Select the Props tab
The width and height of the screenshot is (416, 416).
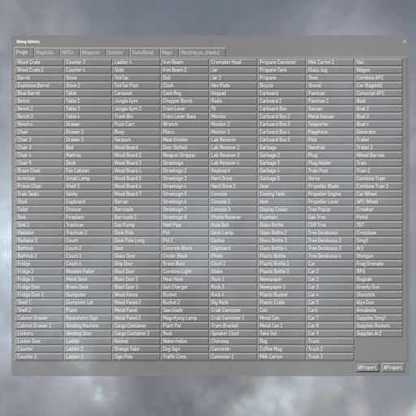coord(24,52)
